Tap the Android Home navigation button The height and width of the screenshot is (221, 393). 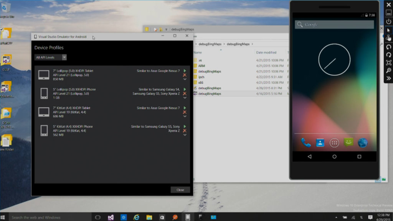(x=334, y=157)
